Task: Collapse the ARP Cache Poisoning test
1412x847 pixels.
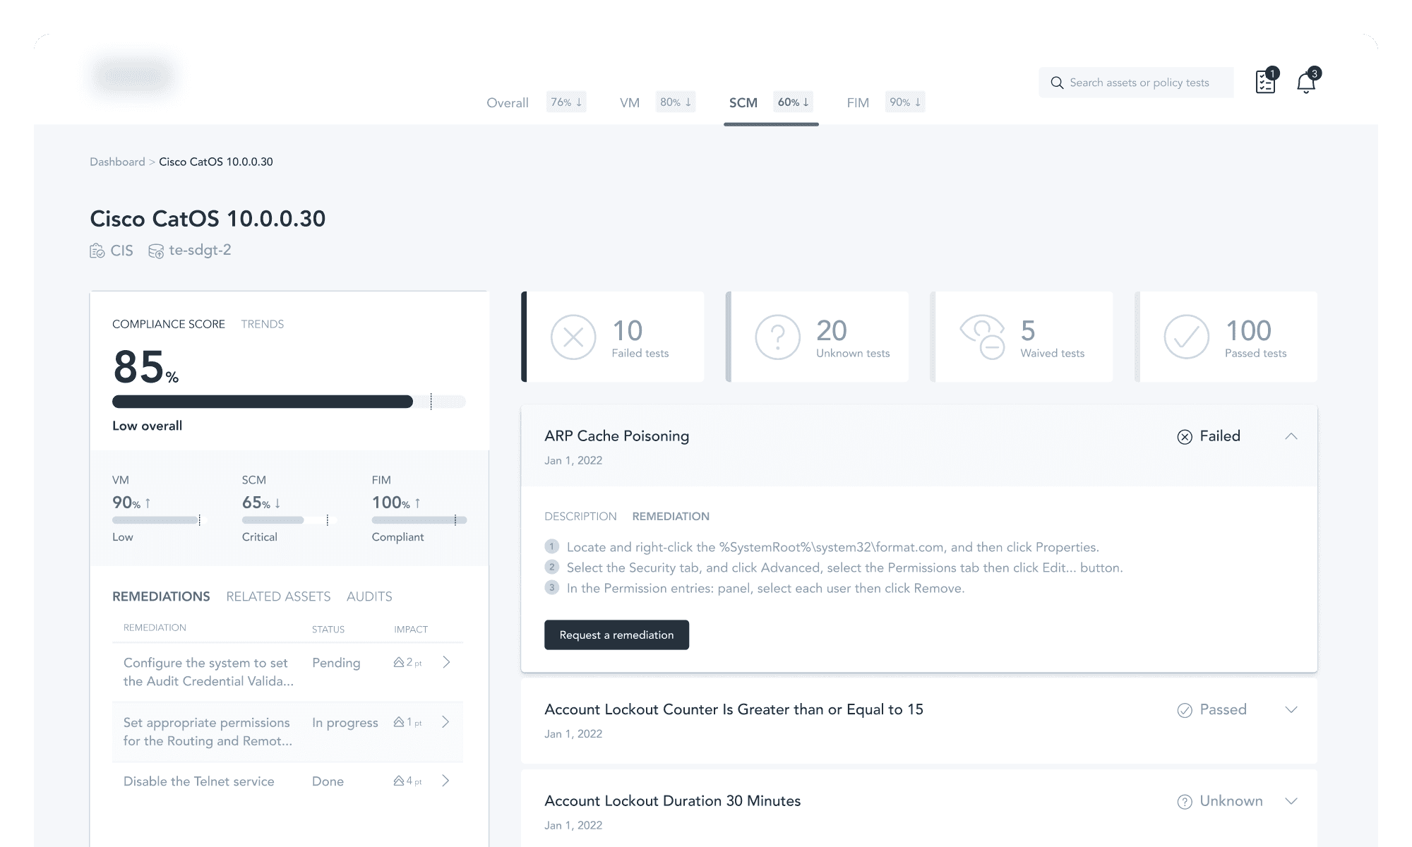Action: (x=1291, y=436)
